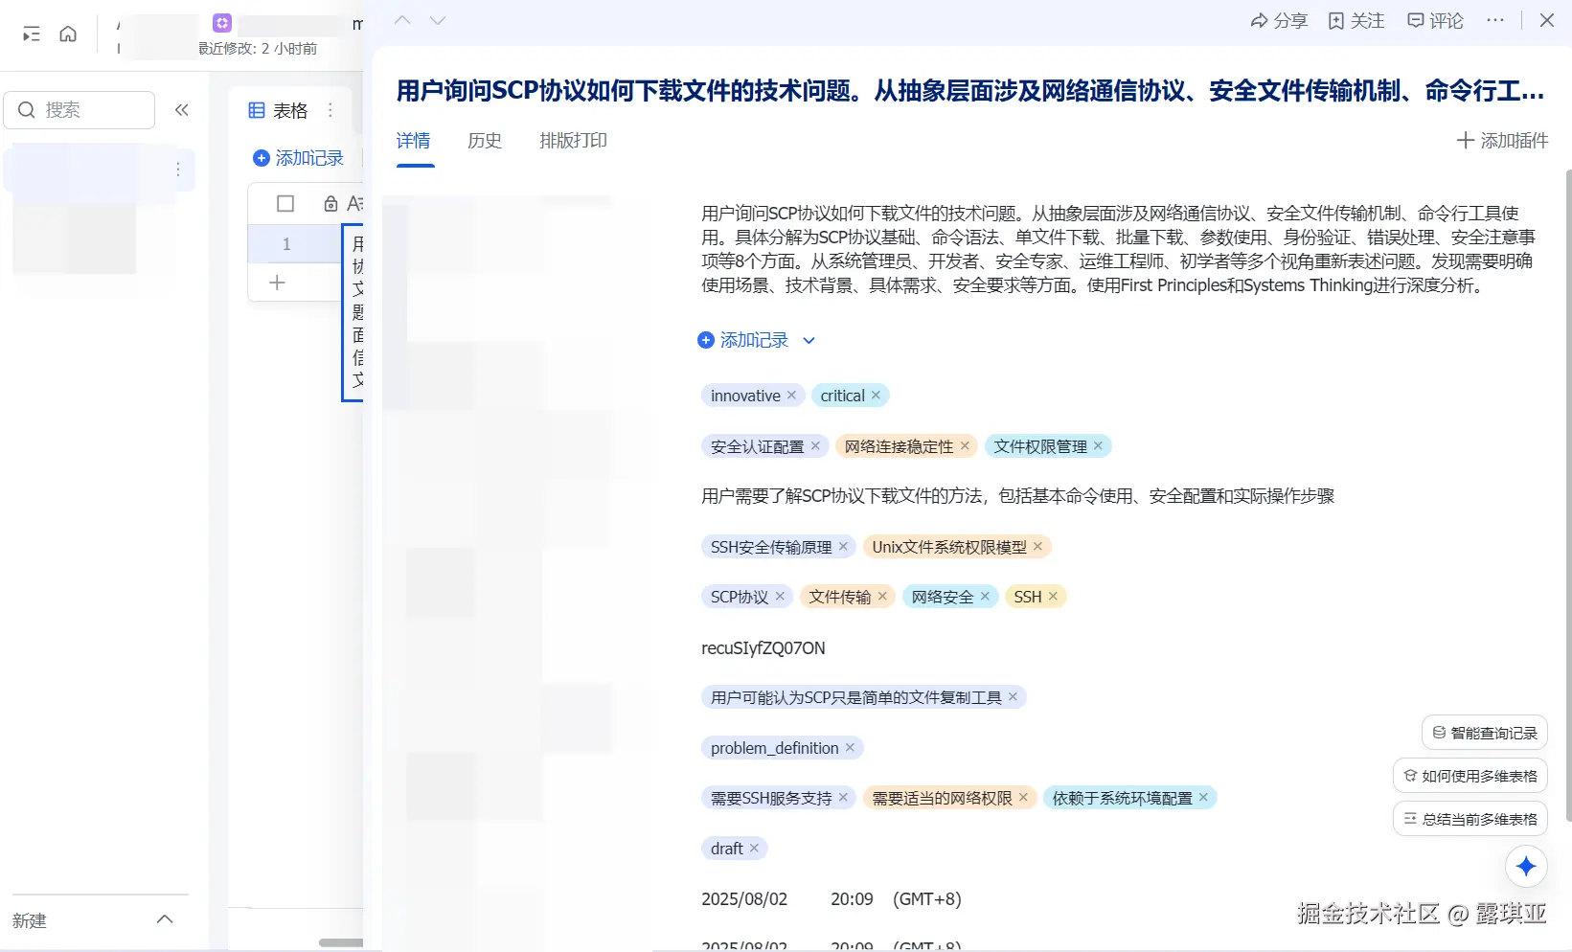Open the more options ellipsis menu
The height and width of the screenshot is (952, 1572).
(1495, 20)
